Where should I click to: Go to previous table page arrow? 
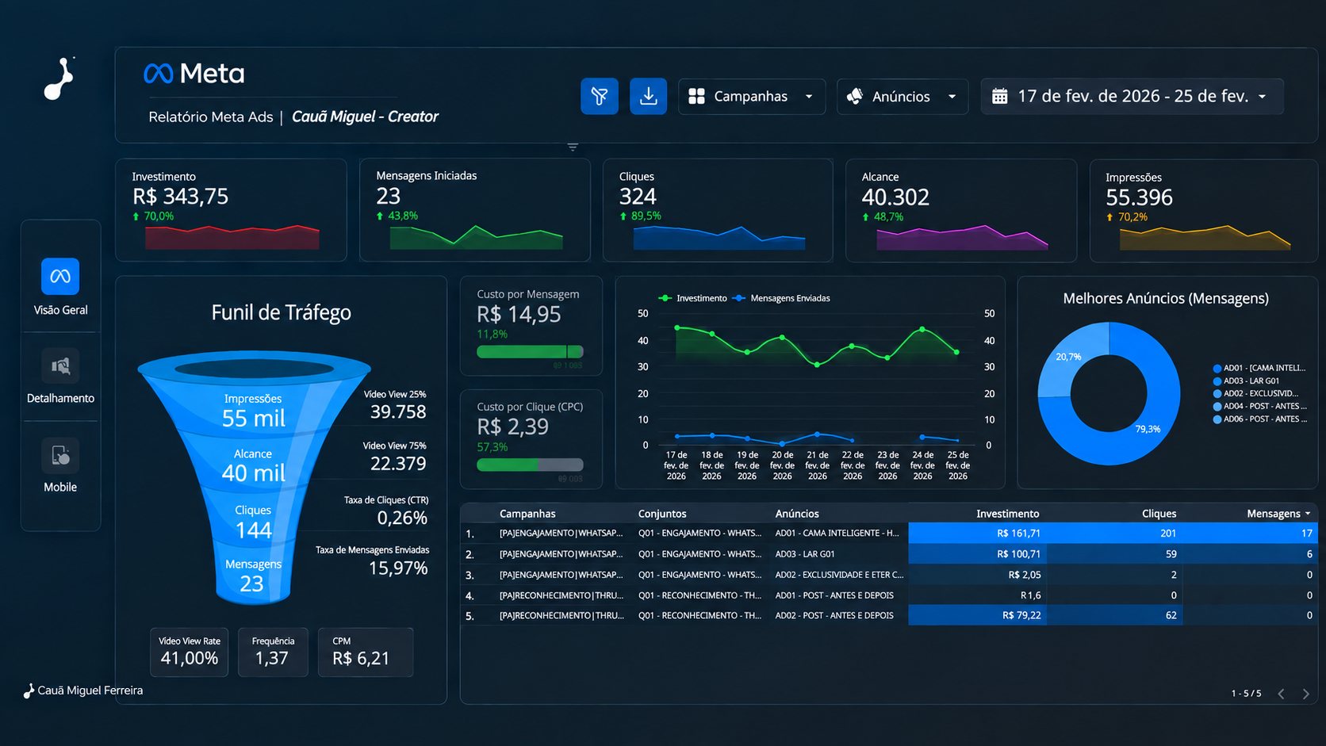pos(1281,694)
